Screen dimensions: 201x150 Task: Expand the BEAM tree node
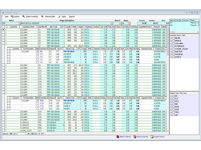coord(171,38)
